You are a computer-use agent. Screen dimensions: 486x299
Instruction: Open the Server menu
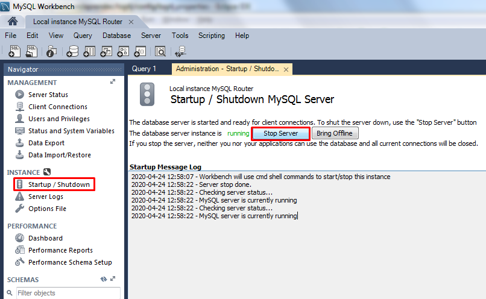(151, 36)
